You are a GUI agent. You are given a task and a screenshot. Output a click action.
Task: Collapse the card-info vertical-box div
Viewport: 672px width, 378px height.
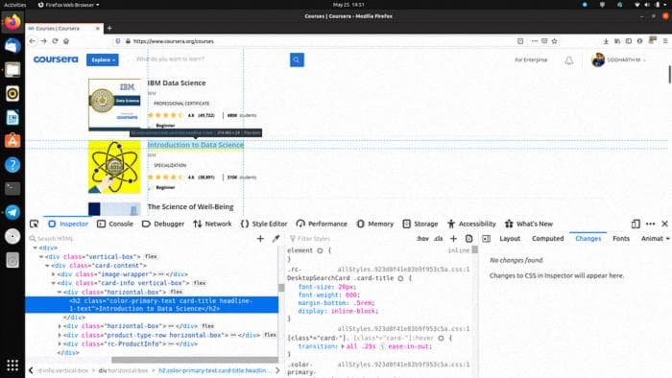coord(53,283)
